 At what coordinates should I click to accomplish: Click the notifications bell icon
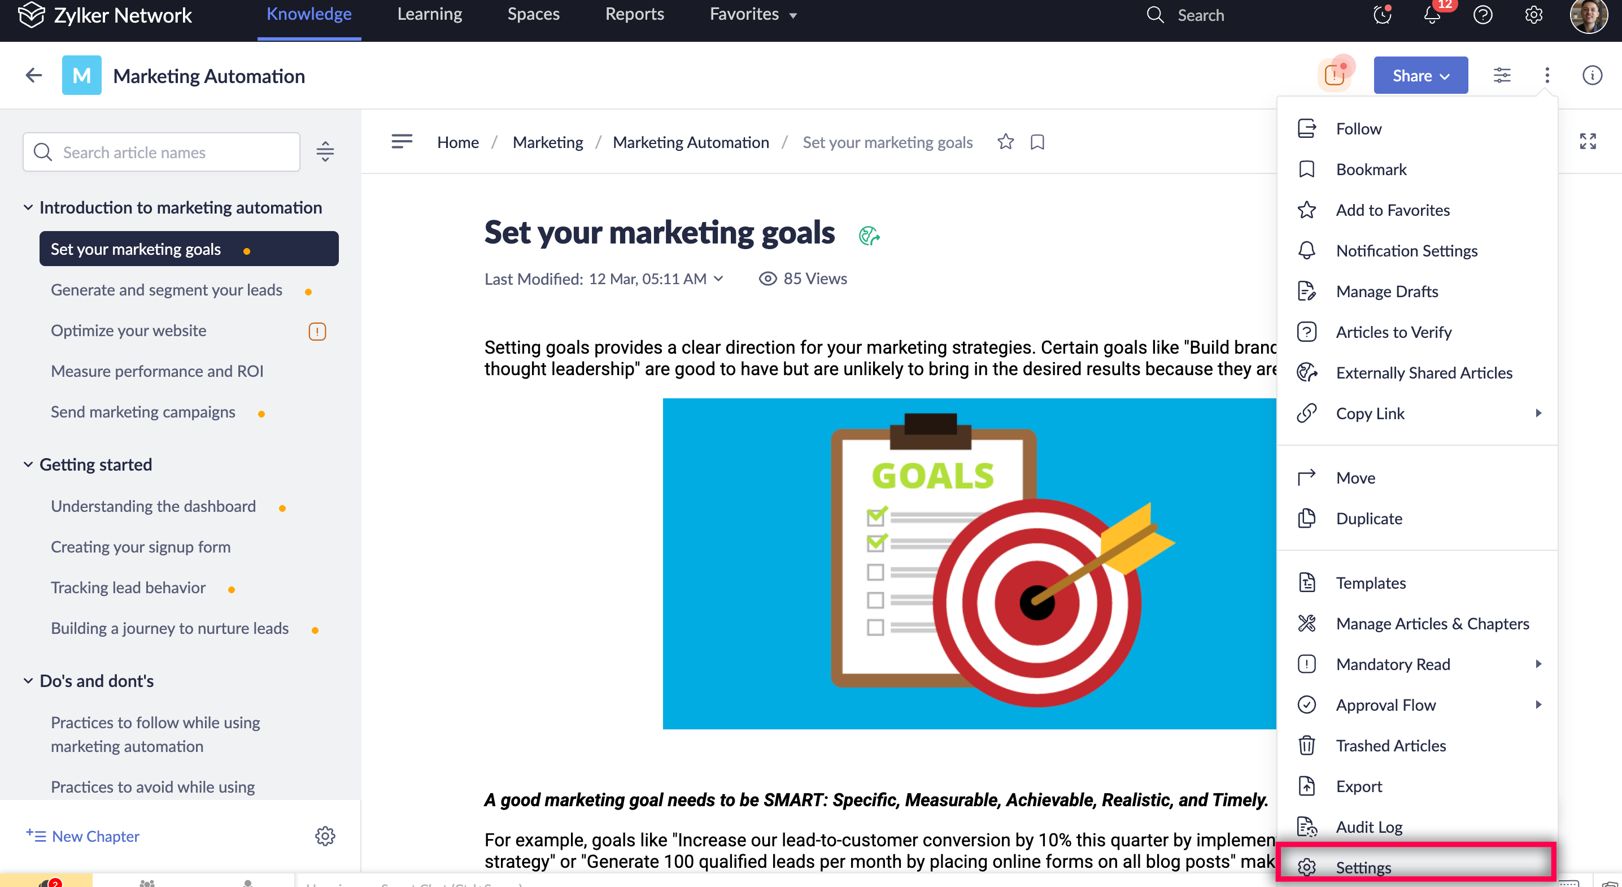[1432, 15]
